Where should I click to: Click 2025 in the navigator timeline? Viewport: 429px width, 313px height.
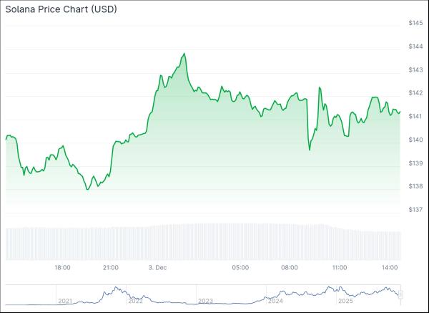(x=345, y=301)
